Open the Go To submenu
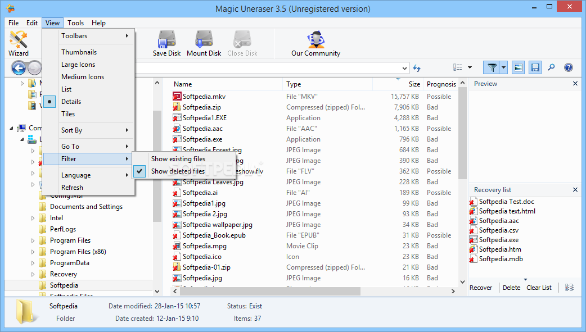 coord(88,147)
